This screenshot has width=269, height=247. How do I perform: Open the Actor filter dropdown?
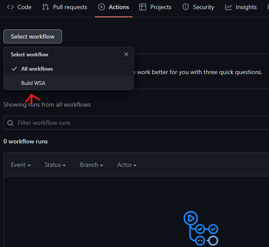(127, 165)
